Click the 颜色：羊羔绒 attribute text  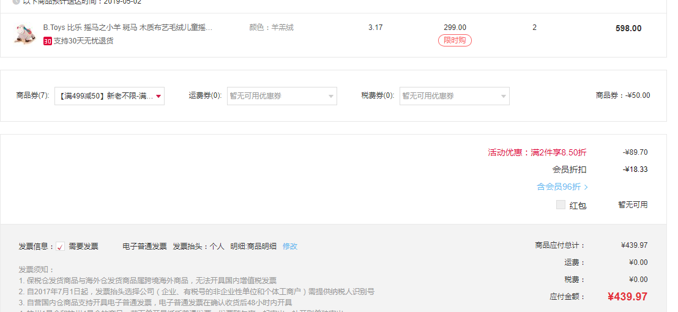pyautogui.click(x=271, y=28)
